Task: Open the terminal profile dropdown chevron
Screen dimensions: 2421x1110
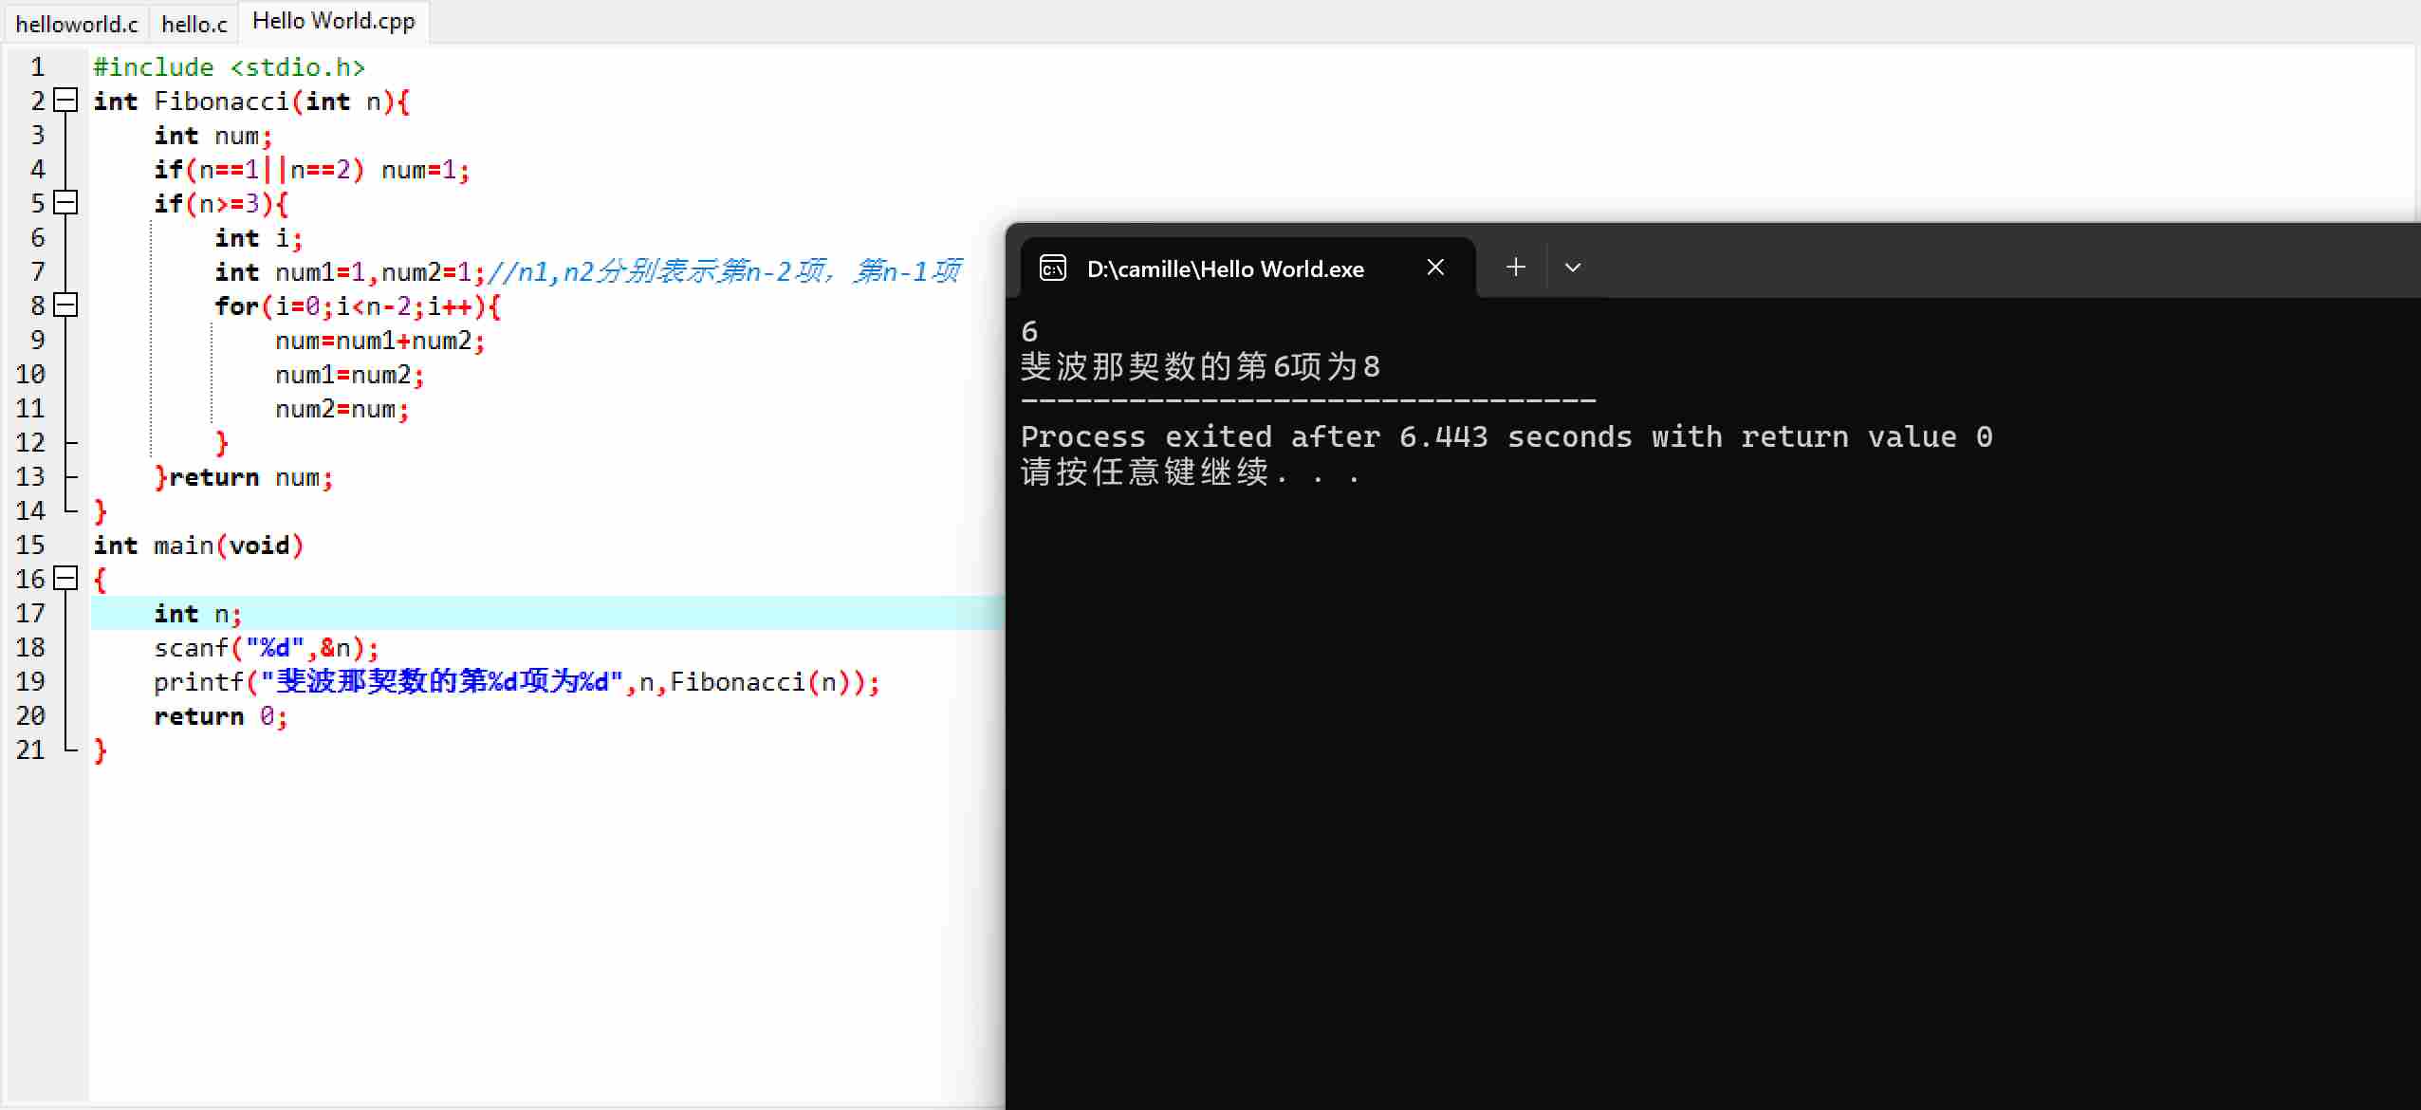Action: (x=1572, y=268)
